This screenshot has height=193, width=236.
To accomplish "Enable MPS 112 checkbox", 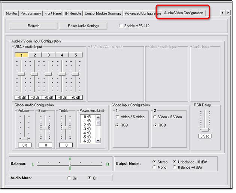I will click(x=121, y=26).
